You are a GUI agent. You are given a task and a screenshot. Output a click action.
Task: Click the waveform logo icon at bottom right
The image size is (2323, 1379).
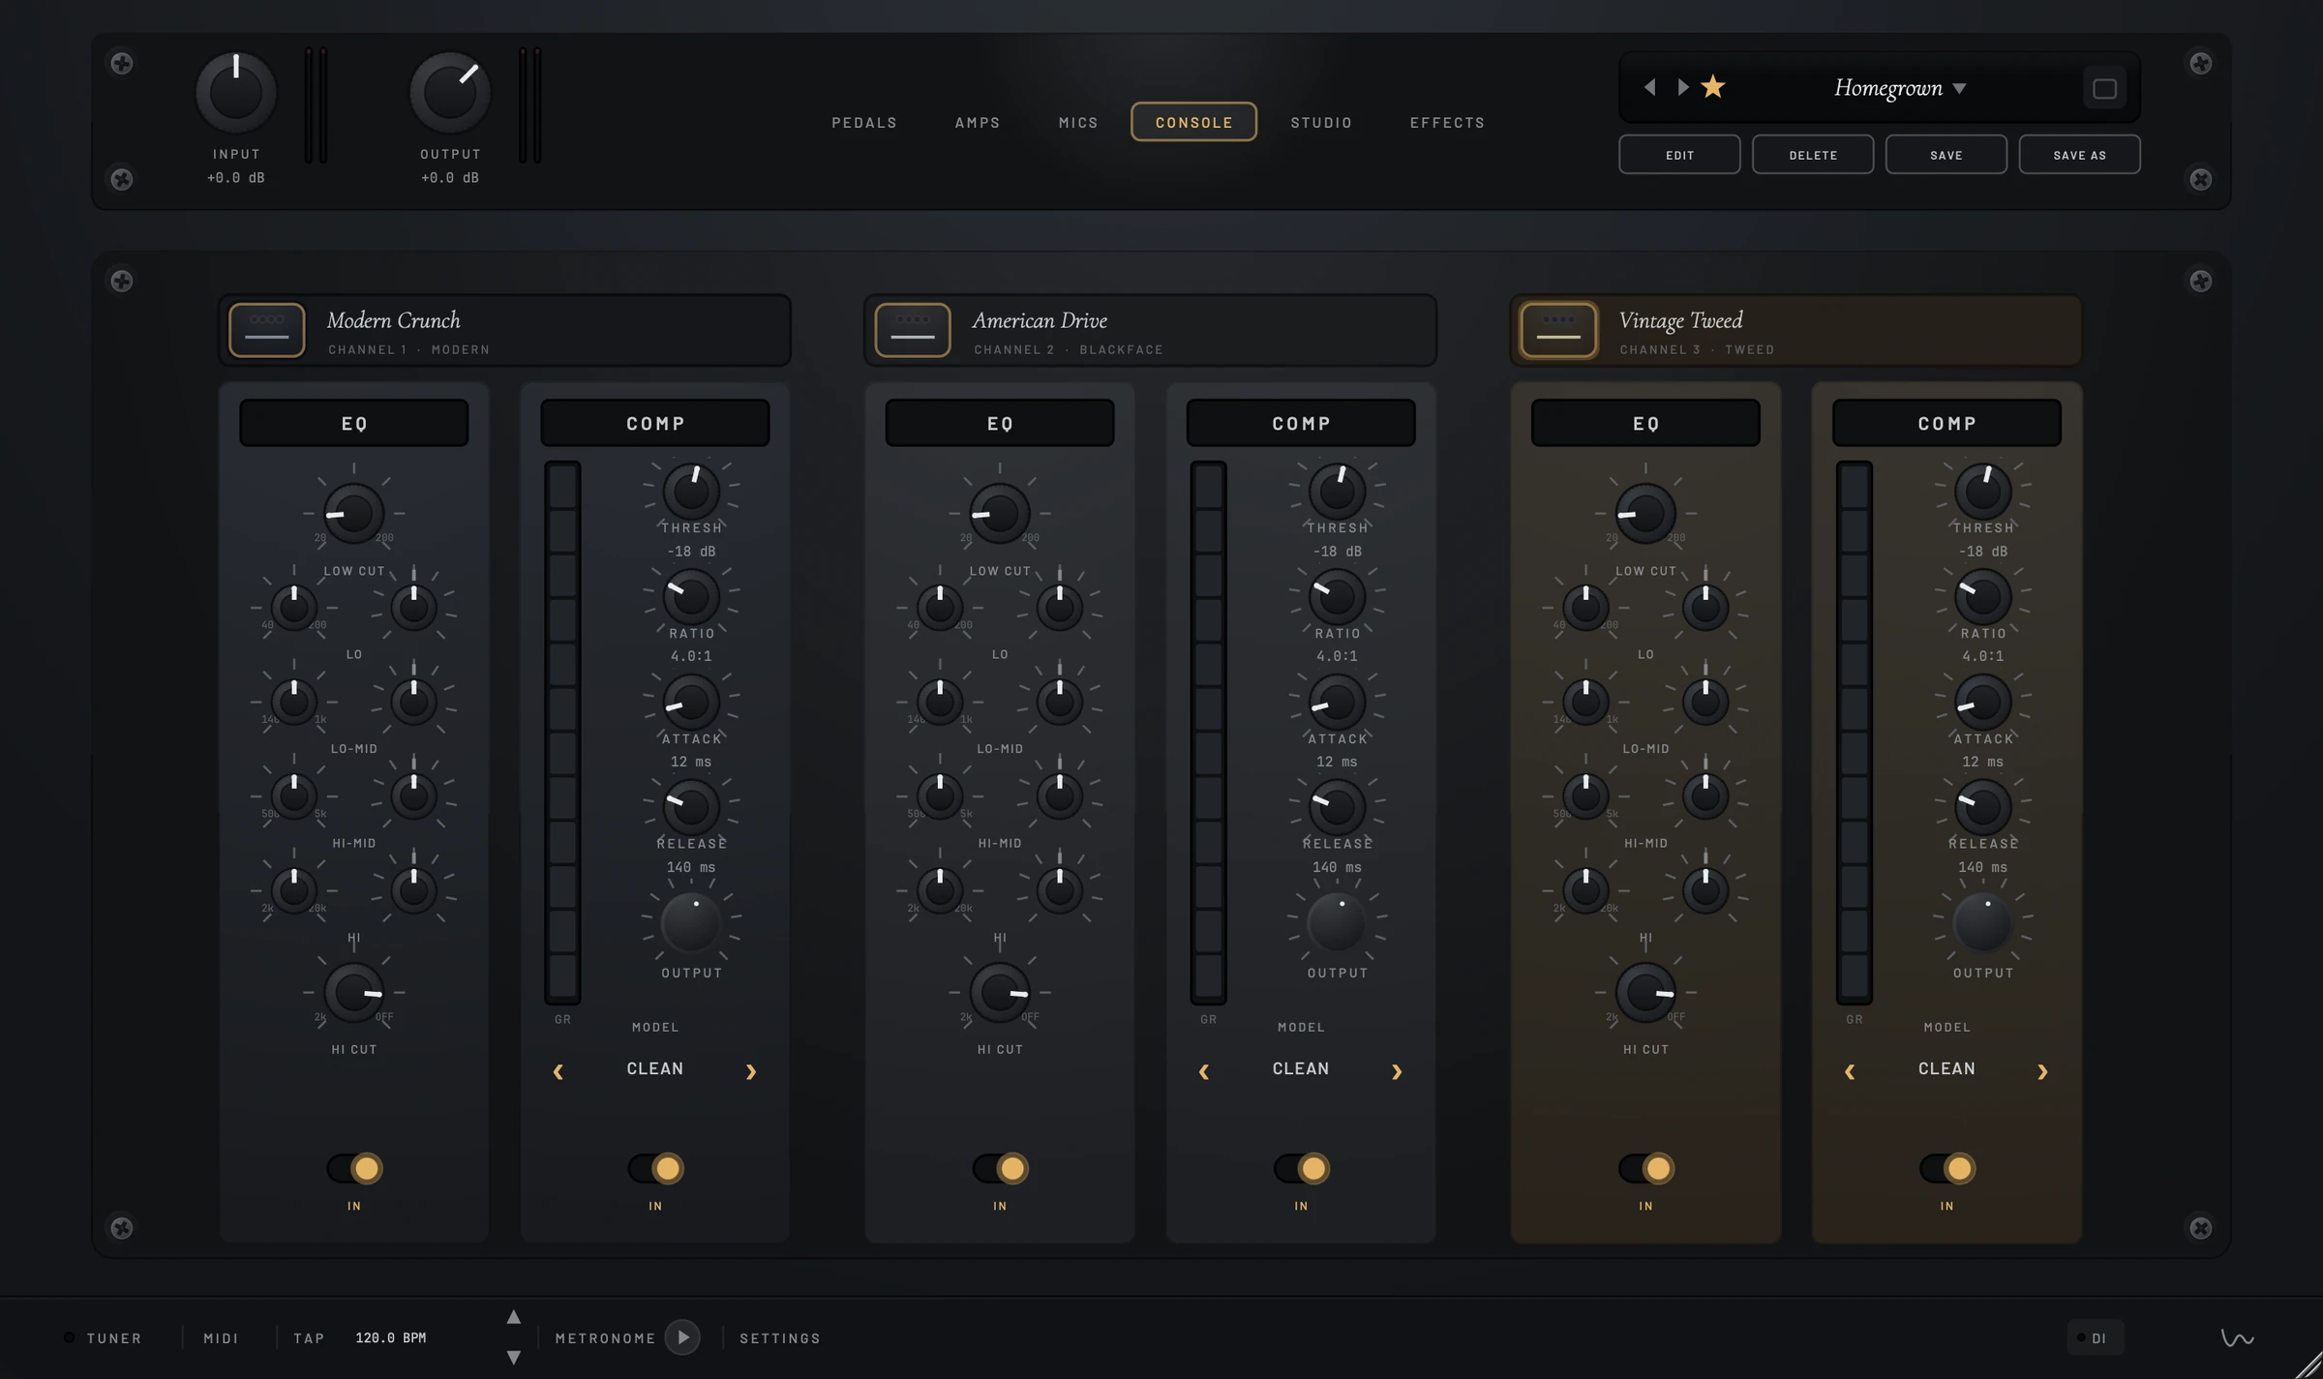point(2237,1338)
